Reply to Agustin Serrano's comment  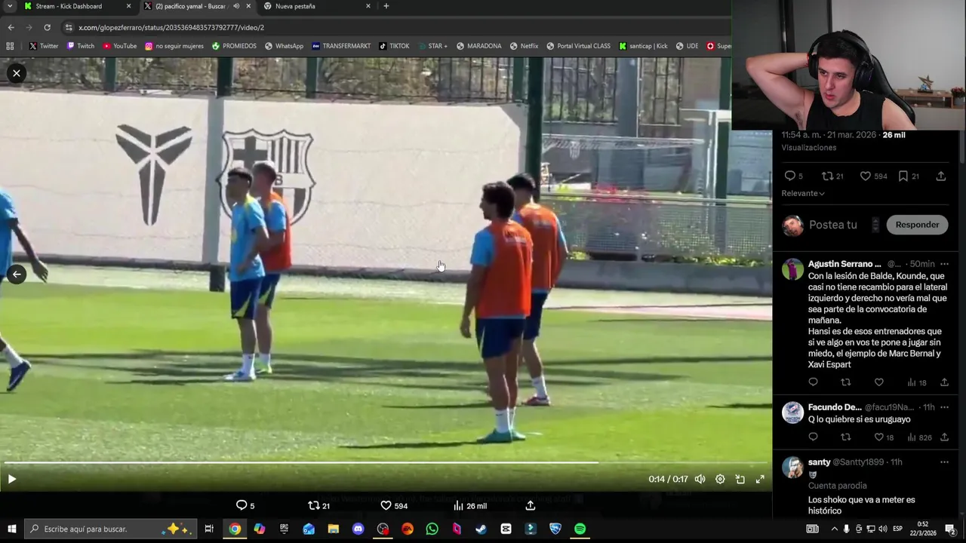813,382
